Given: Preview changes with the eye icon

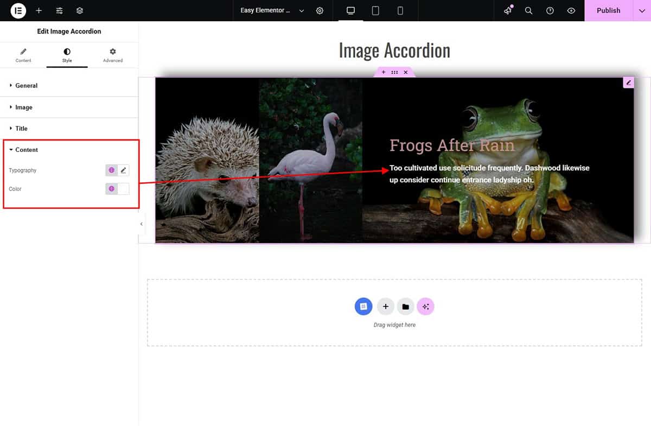Looking at the screenshot, I should tap(571, 10).
